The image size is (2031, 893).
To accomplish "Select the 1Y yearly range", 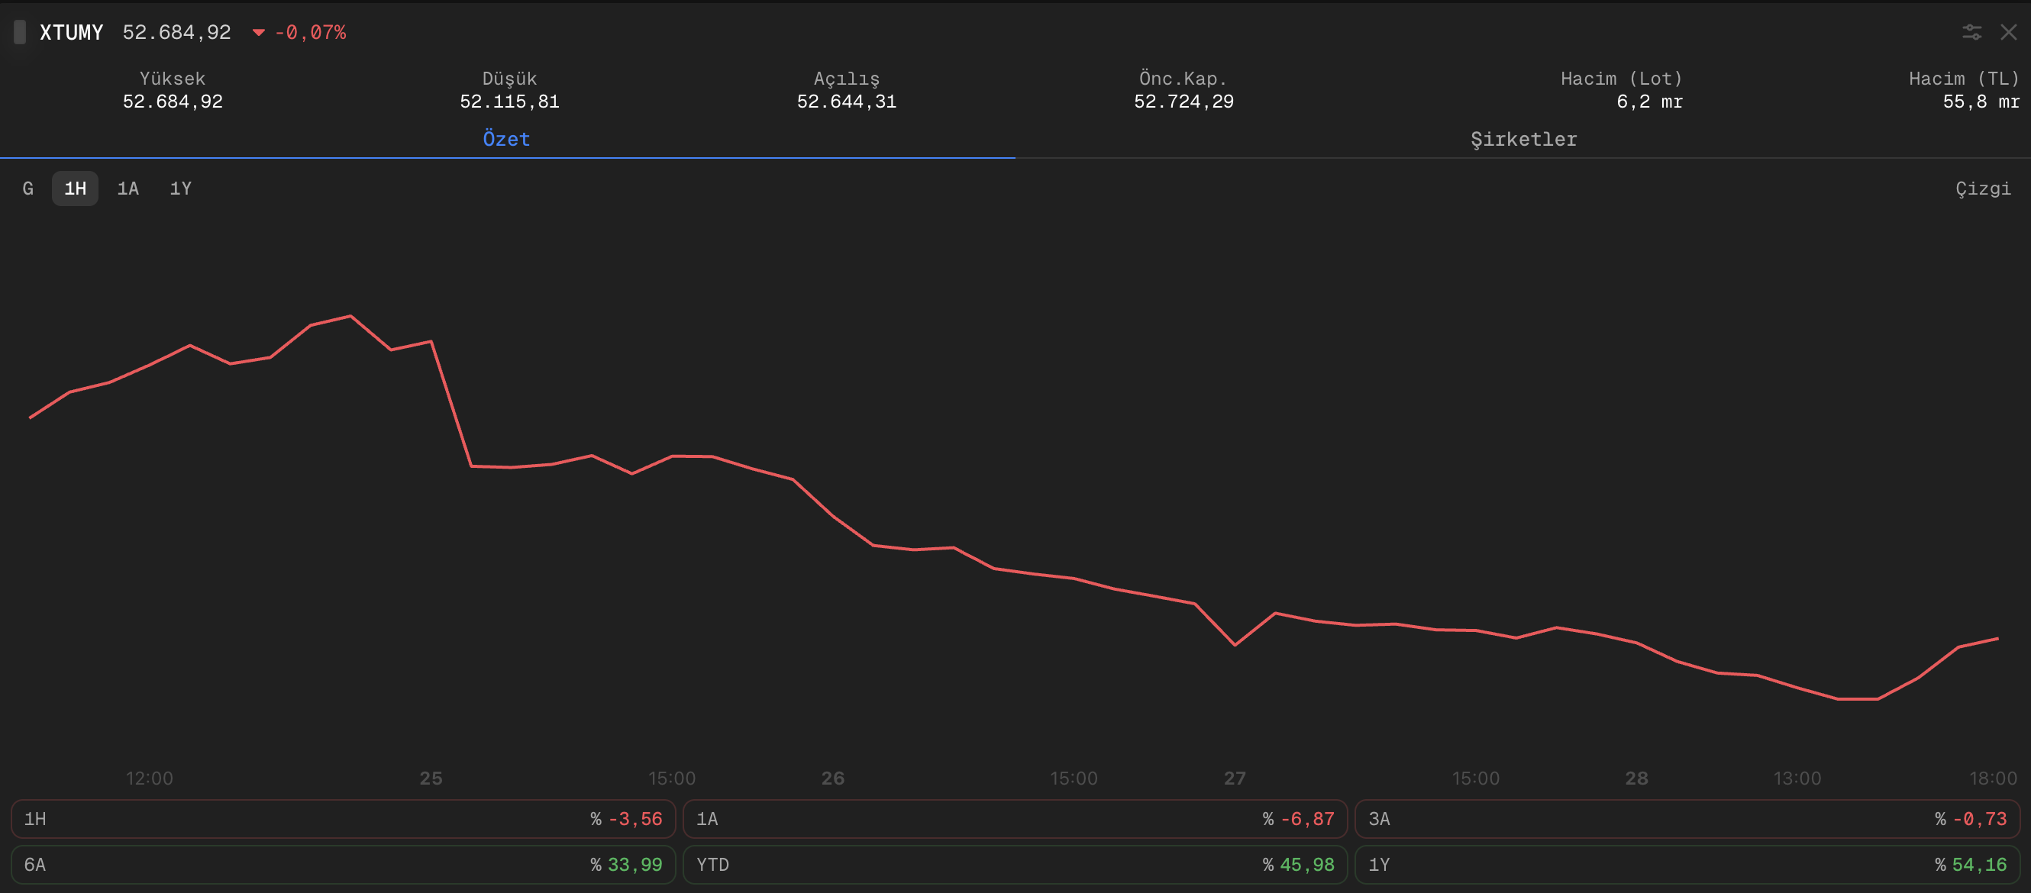I will (x=180, y=189).
